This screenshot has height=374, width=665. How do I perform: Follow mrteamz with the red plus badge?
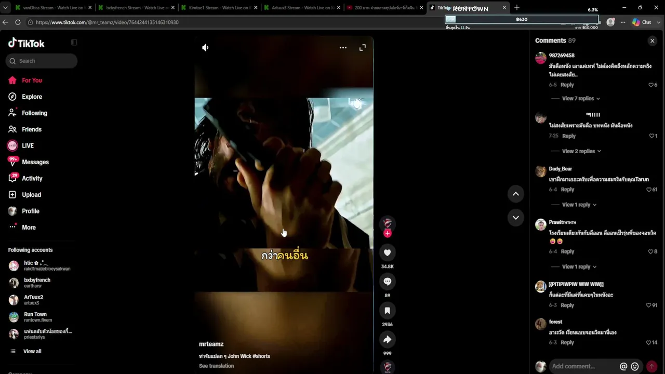point(387,234)
